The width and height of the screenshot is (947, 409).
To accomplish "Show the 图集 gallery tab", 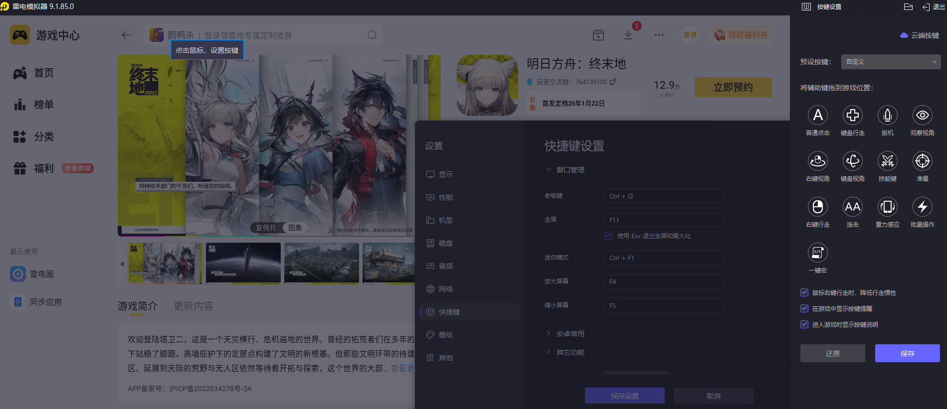I will [295, 228].
